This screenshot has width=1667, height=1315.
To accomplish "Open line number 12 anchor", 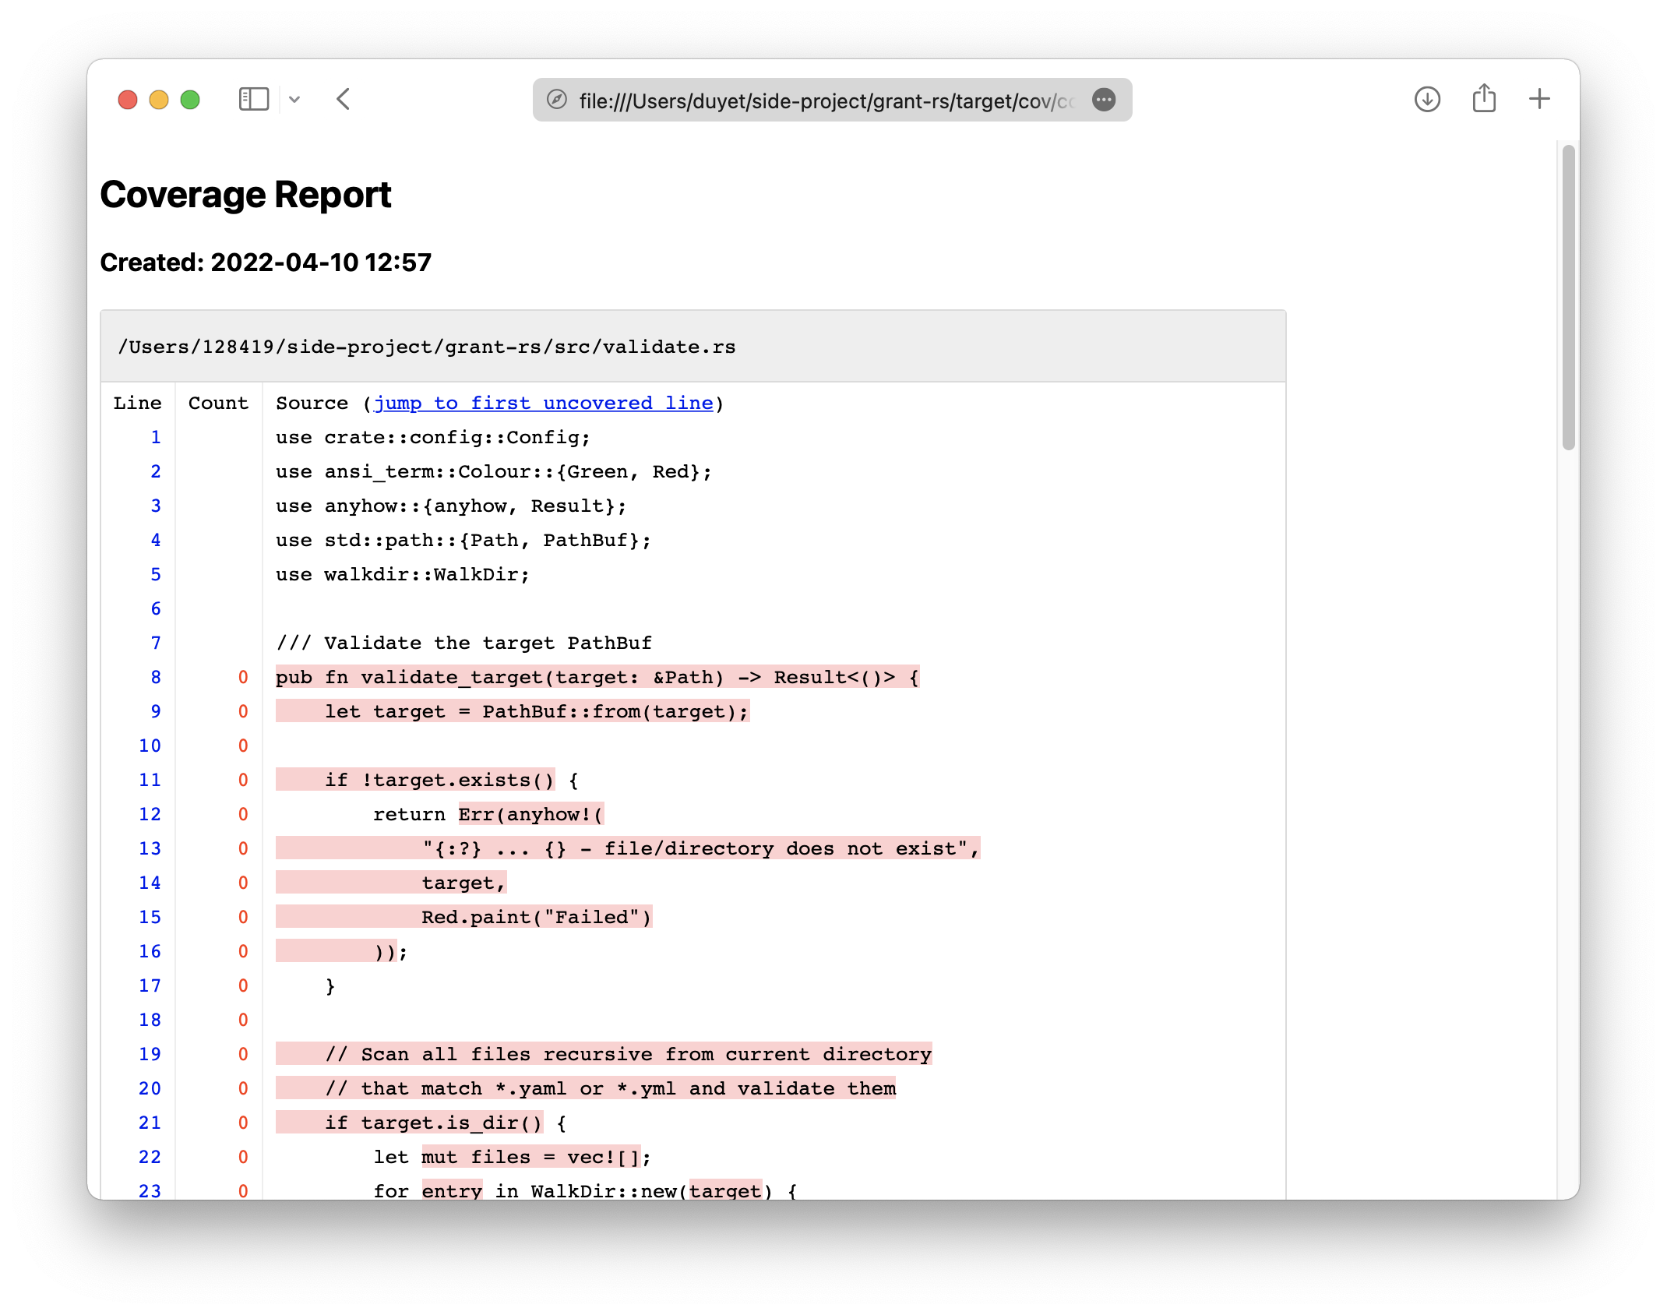I will pos(150,814).
